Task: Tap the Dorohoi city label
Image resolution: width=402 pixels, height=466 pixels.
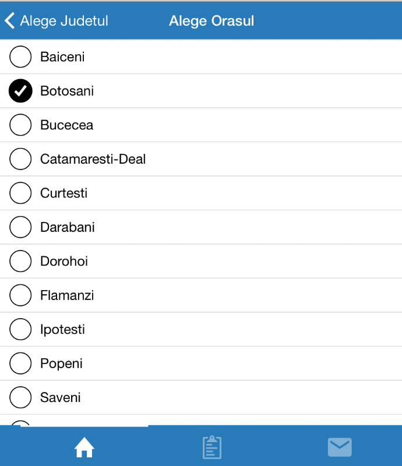Action: [64, 261]
